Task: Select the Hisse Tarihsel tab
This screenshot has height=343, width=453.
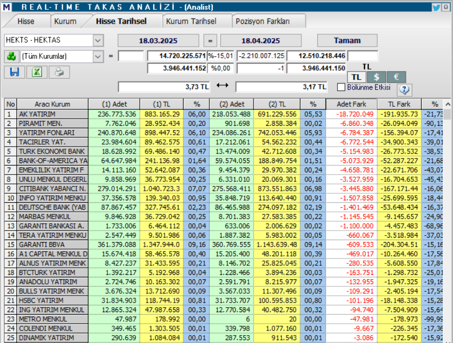Action: (x=121, y=21)
